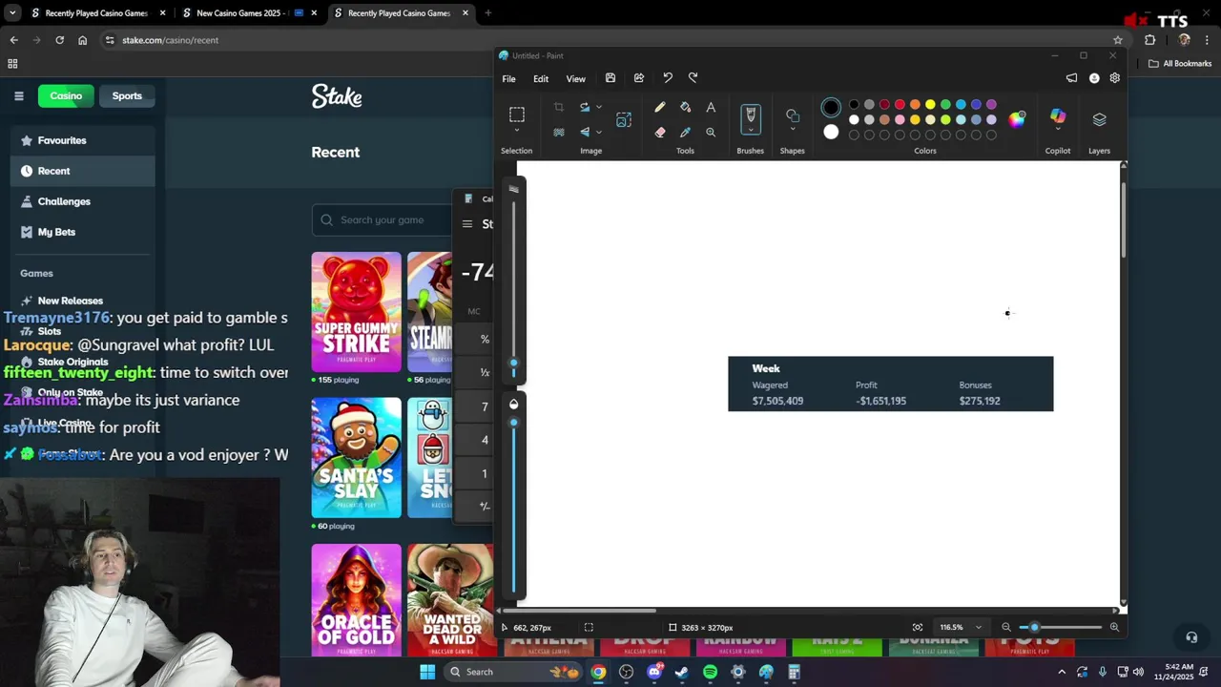This screenshot has width=1221, height=687.
Task: Click the Undo arrow in Paint
Action: 668,78
